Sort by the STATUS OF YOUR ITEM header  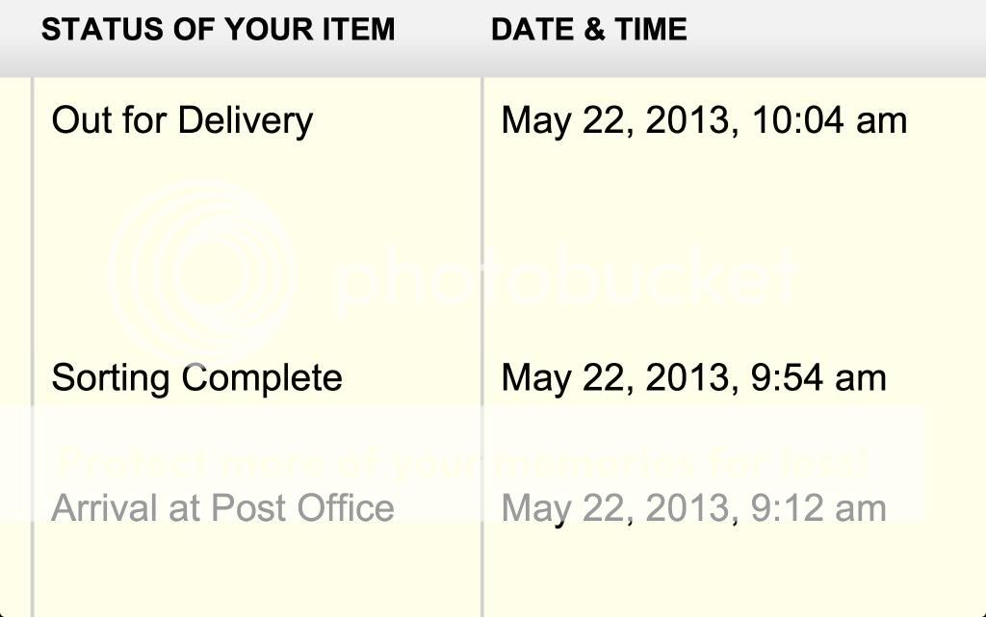[218, 30]
